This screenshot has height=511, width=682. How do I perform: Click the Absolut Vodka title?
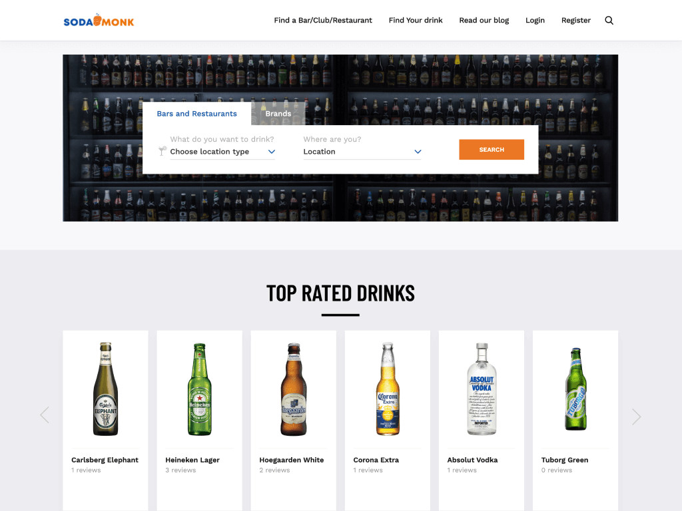pos(472,460)
